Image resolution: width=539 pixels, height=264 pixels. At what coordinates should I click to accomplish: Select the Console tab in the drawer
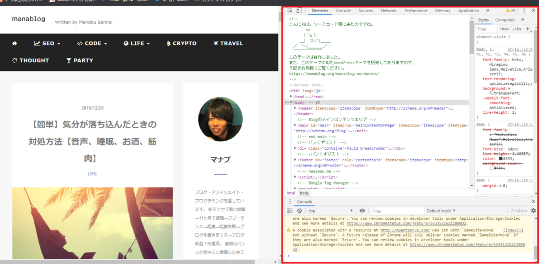point(304,202)
